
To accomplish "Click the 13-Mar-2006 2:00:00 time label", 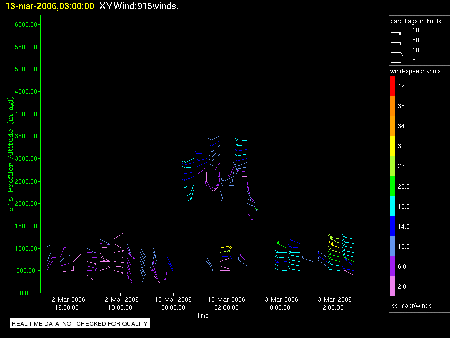I will pos(333,303).
